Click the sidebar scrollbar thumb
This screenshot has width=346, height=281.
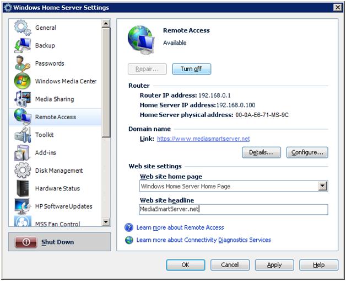(x=106, y=82)
